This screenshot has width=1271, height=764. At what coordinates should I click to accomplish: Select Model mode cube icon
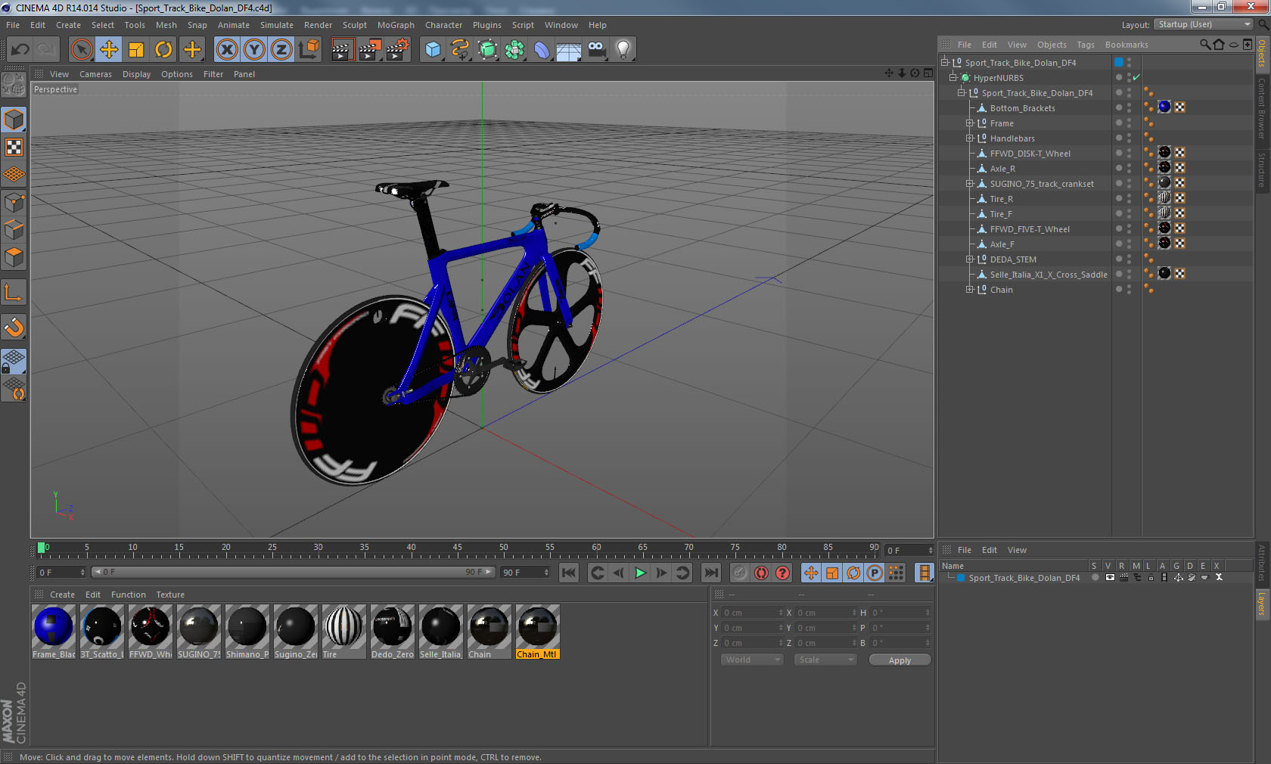point(14,120)
